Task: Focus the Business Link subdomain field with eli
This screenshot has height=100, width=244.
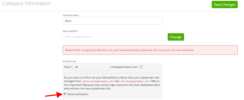Action: click(91, 67)
